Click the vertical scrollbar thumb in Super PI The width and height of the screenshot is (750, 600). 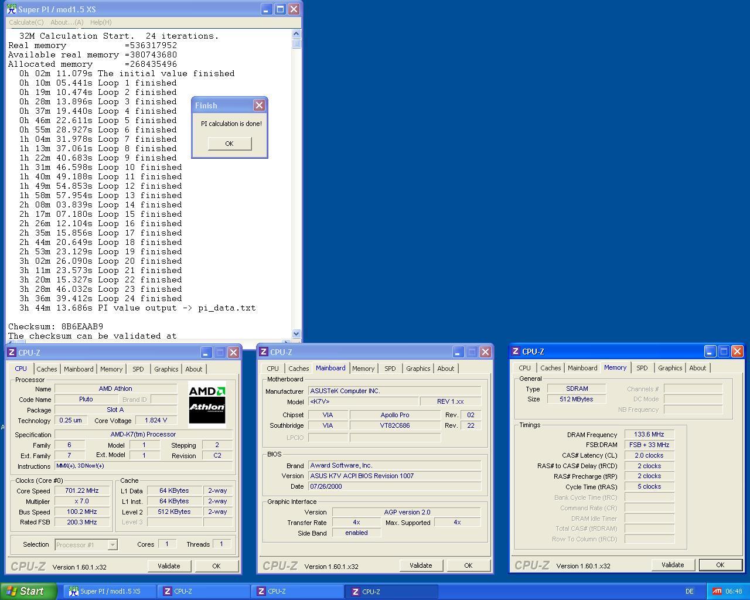click(296, 43)
